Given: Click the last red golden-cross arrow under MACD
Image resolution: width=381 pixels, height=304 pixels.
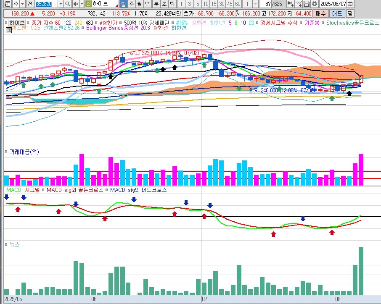Looking at the screenshot, I should (x=332, y=233).
